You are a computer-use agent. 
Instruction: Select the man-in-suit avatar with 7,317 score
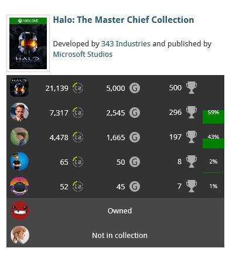pyautogui.click(x=19, y=112)
